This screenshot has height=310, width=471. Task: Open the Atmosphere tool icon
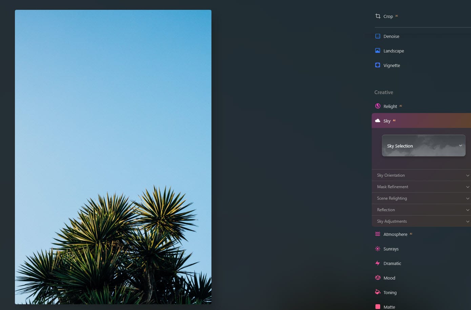pyautogui.click(x=378, y=234)
